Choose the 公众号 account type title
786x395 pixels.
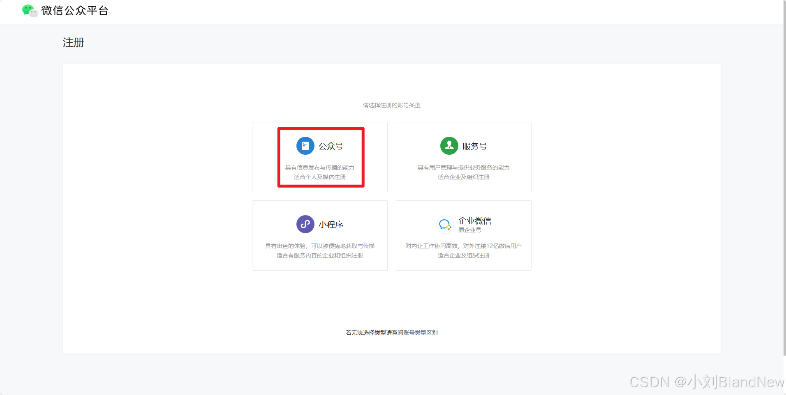331,146
